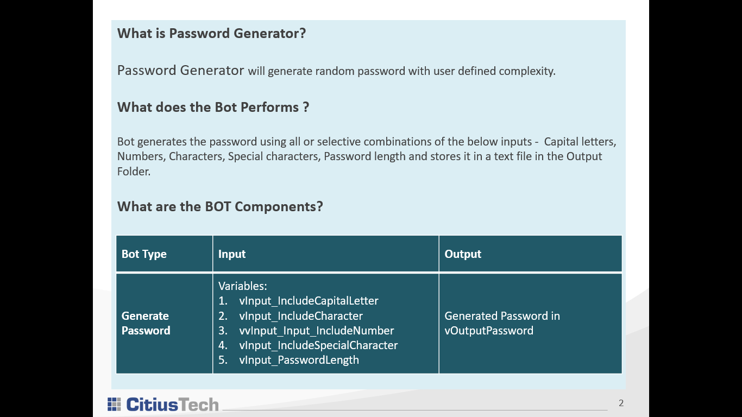The width and height of the screenshot is (742, 417).
Task: Click the 'Output Folder' text in paragraph
Action: 584,157
